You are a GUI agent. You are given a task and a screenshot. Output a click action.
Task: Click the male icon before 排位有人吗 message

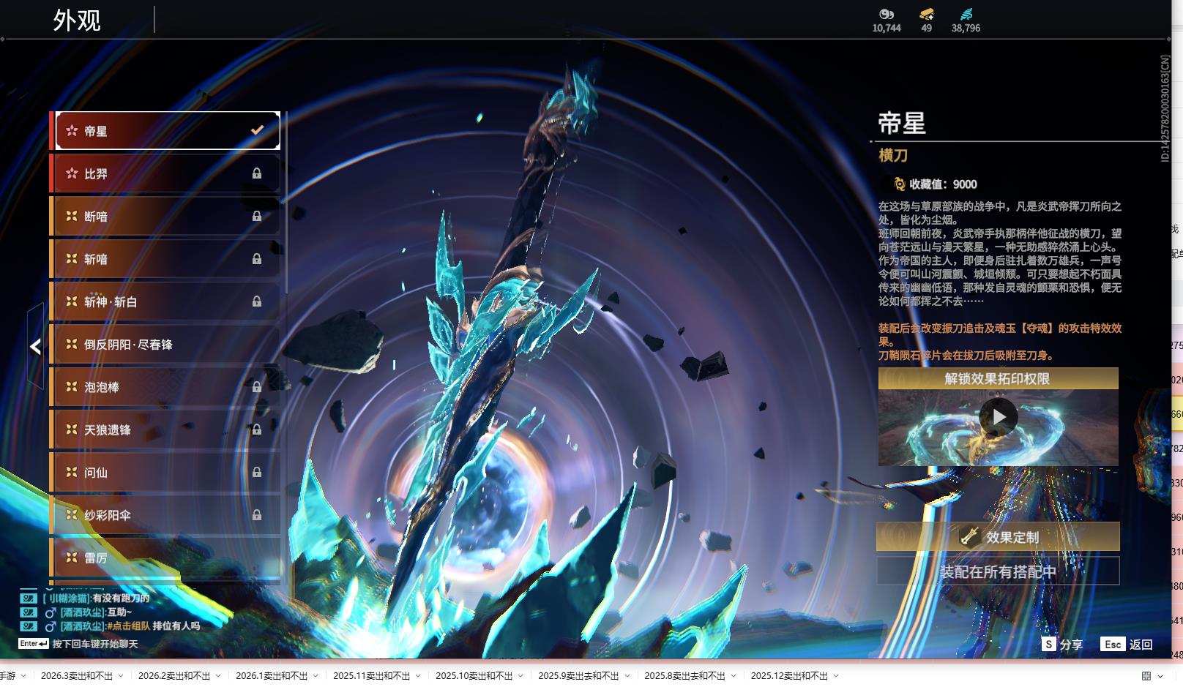51,626
